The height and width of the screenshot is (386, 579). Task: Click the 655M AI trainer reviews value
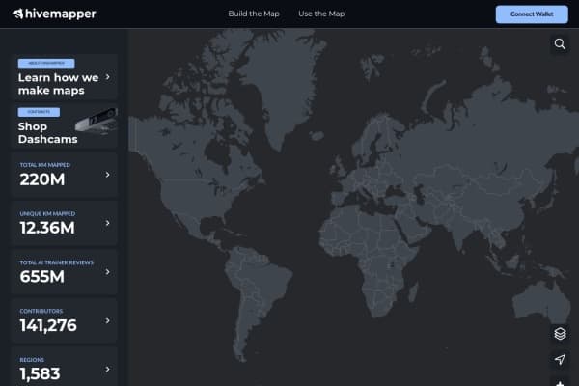point(42,277)
